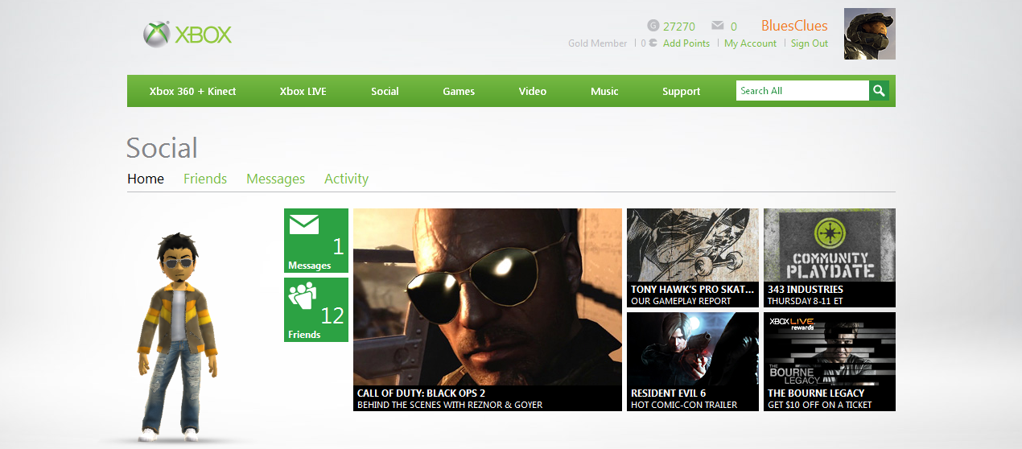This screenshot has width=1022, height=449.
Task: Switch to the Home tab
Action: point(146,179)
